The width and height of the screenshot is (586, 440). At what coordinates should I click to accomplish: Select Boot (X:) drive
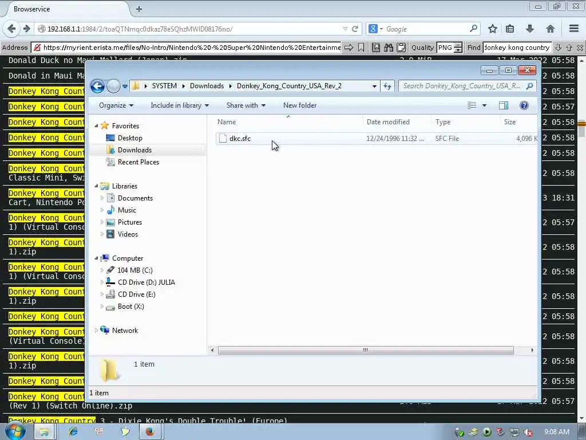[131, 307]
